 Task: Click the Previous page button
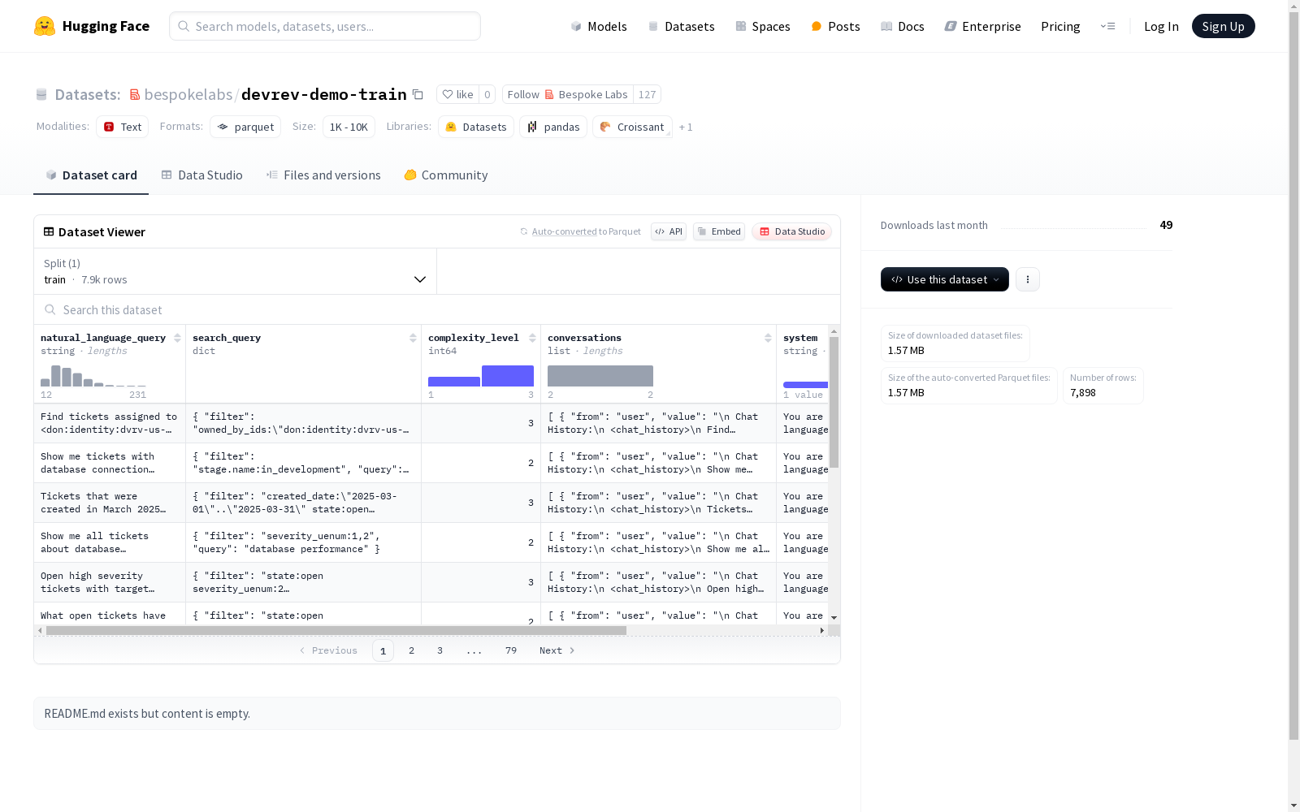point(328,650)
